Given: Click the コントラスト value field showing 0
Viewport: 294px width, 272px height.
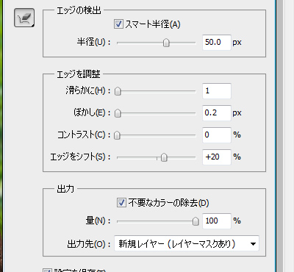Looking at the screenshot, I should 217,135.
